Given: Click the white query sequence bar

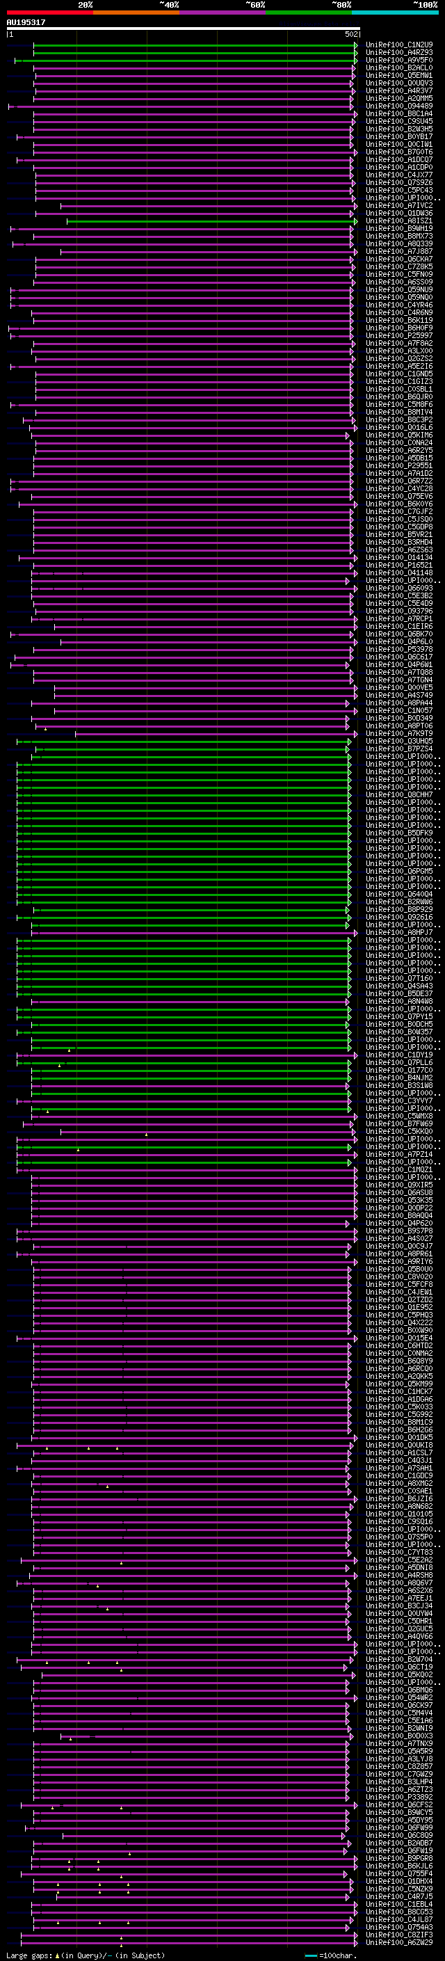Looking at the screenshot, I should coord(184,28).
